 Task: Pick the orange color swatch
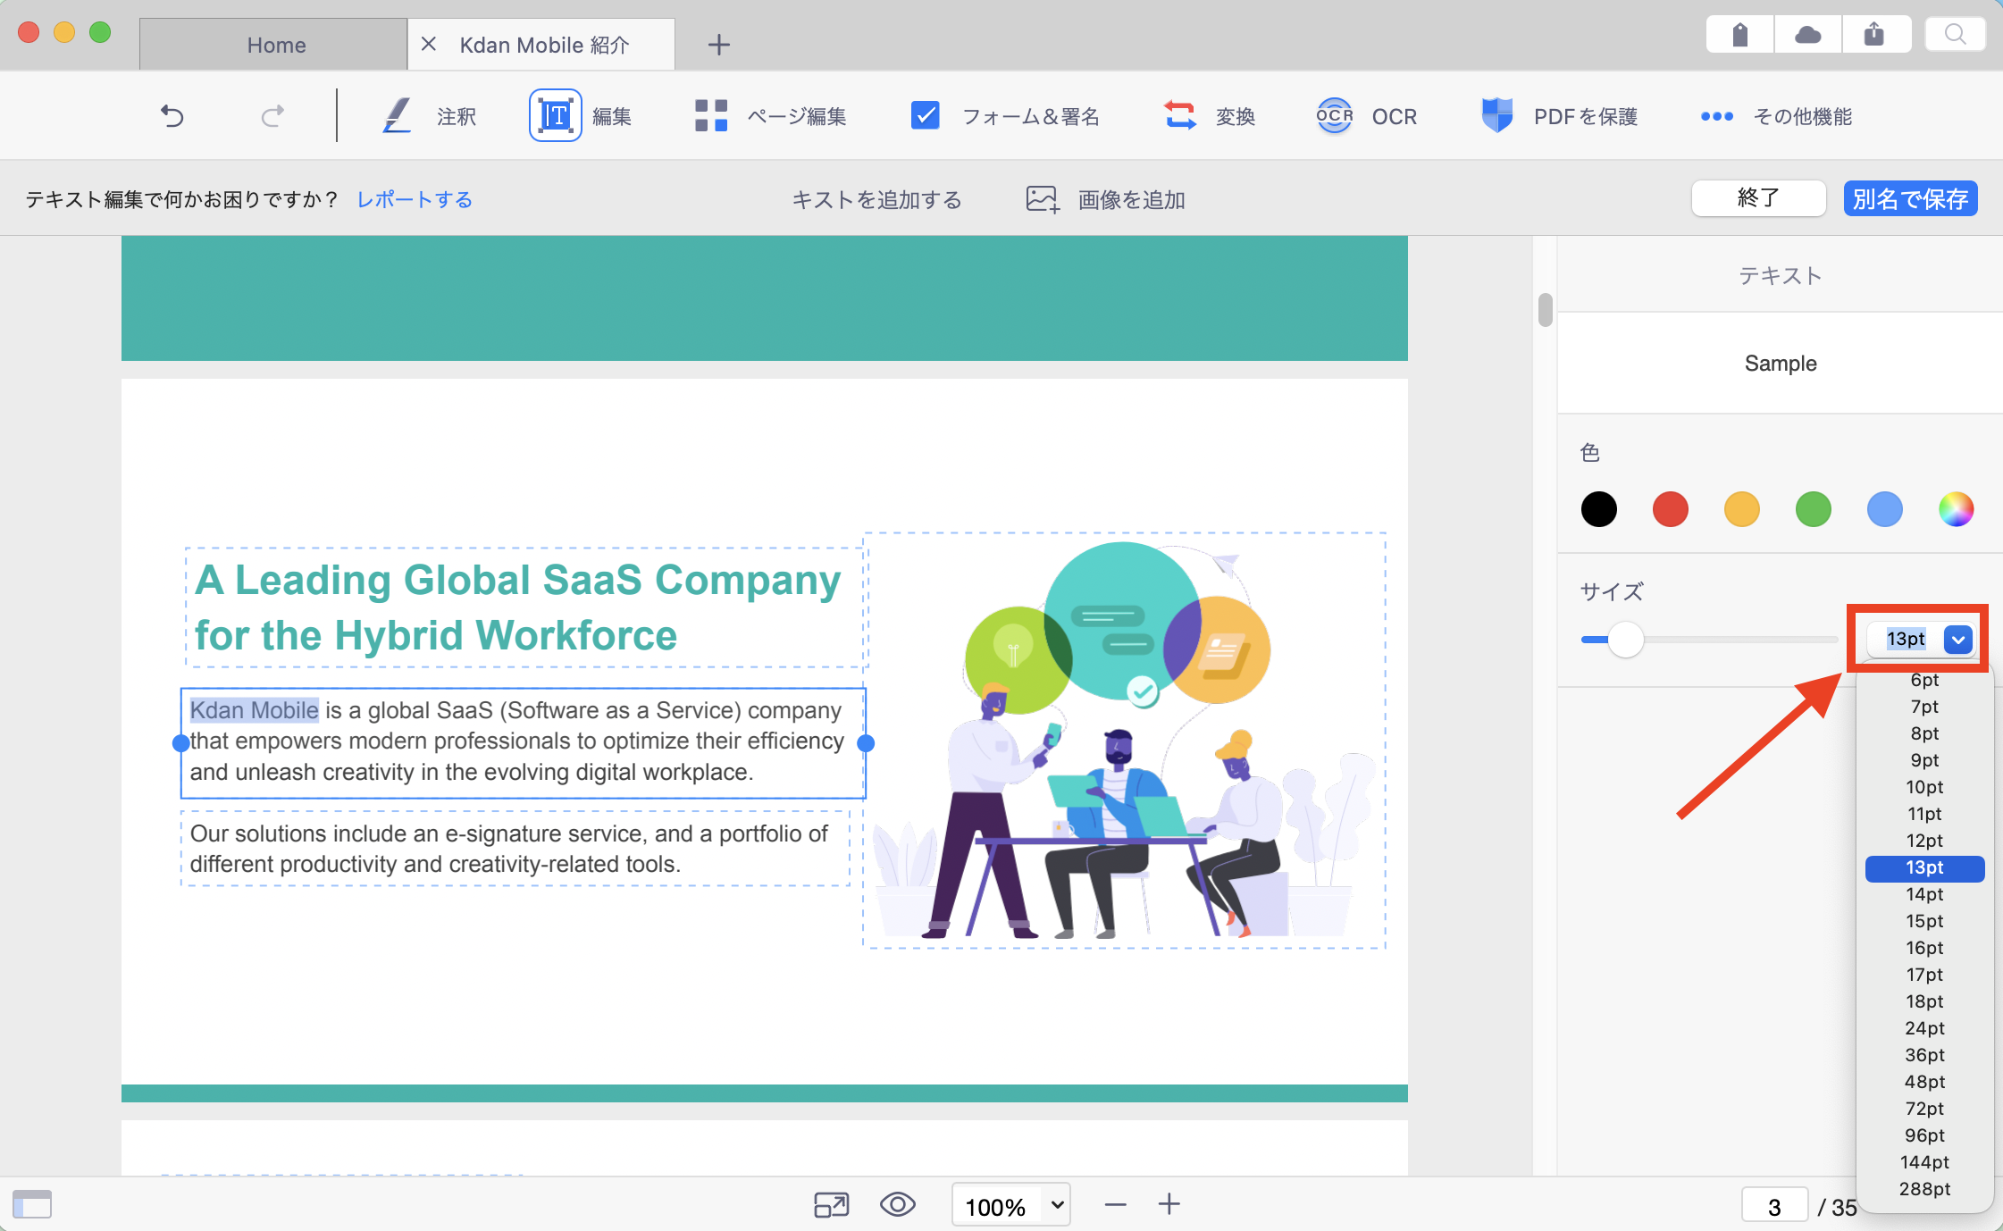pyautogui.click(x=1742, y=509)
